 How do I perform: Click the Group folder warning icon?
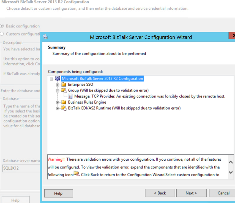[x=64, y=90]
